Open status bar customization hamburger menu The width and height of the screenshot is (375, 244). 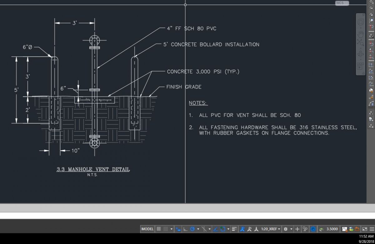(x=371, y=229)
